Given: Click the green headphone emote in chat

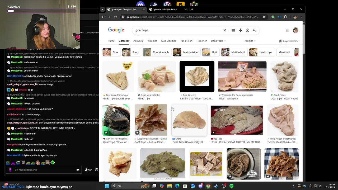Looking at the screenshot, I should [x=53, y=163].
